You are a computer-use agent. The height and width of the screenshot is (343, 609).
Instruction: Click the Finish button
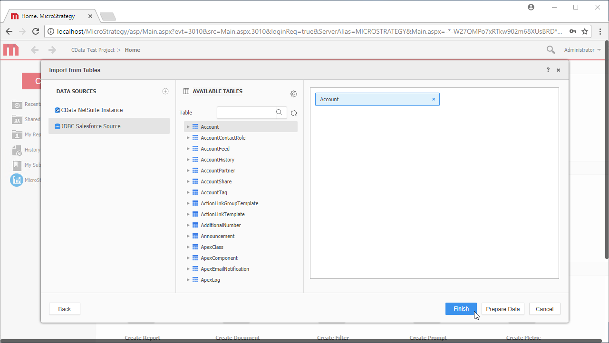[461, 309]
